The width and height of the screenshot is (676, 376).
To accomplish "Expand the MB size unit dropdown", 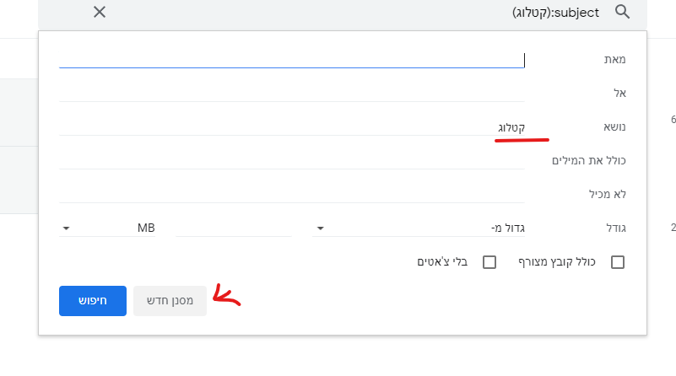I will coord(108,228).
